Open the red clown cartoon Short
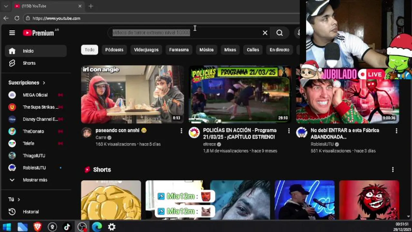The height and width of the screenshot is (232, 412). point(369,200)
